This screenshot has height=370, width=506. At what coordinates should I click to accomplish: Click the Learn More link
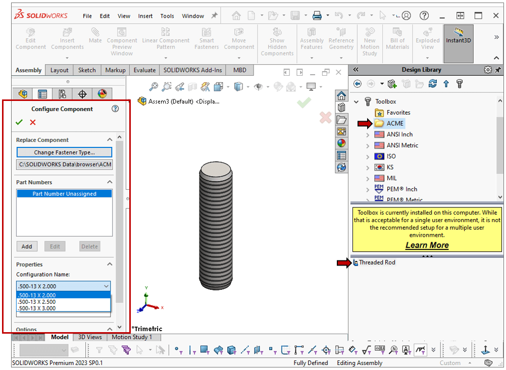[x=426, y=245]
